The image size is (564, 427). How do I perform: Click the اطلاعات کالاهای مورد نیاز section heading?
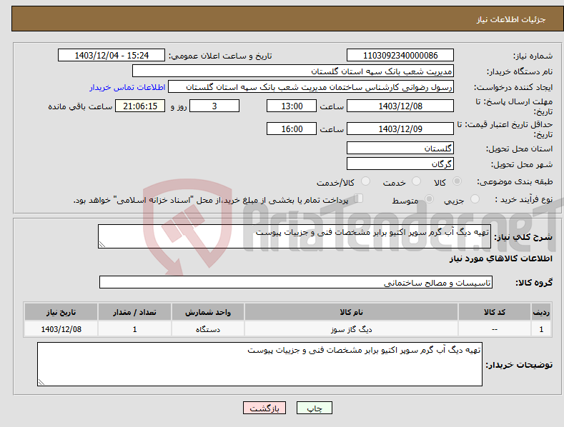pyautogui.click(x=500, y=258)
